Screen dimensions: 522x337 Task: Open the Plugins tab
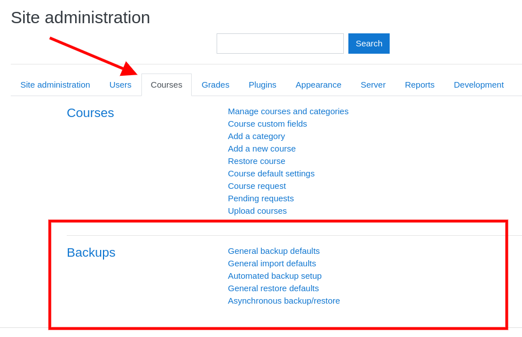point(262,84)
